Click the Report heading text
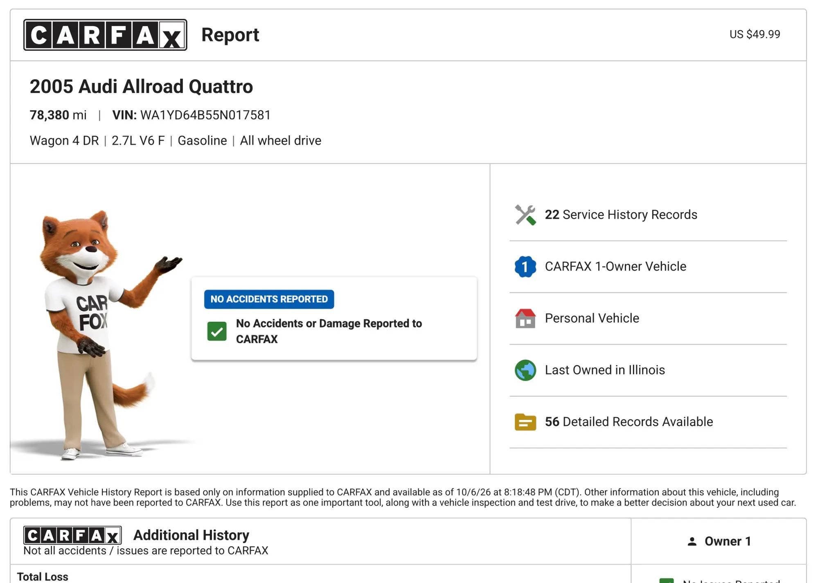 pyautogui.click(x=230, y=35)
